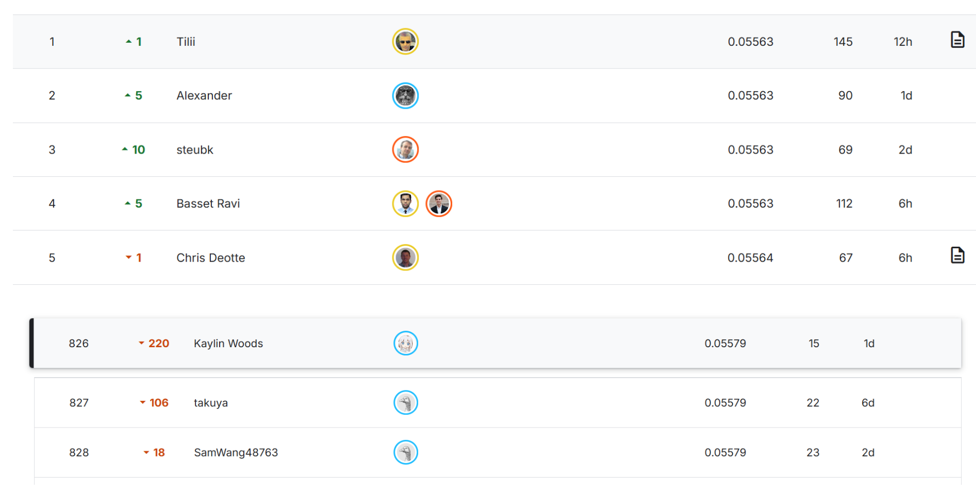Click second avatar of Basset Ravi team

point(439,203)
